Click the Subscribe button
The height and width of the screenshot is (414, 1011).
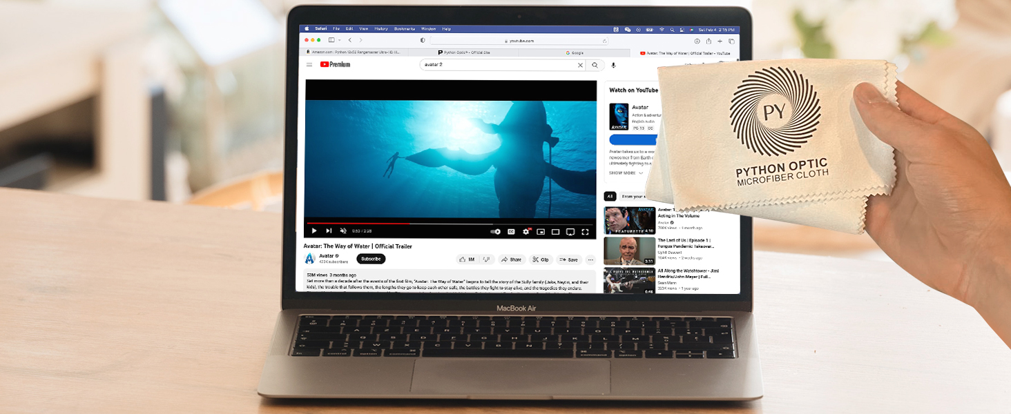371,259
